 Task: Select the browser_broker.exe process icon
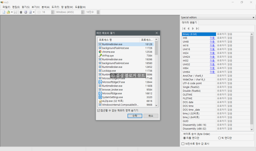click(x=100, y=90)
